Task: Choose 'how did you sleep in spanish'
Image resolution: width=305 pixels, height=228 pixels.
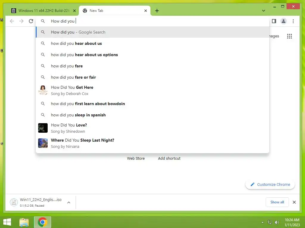Action: (153, 115)
